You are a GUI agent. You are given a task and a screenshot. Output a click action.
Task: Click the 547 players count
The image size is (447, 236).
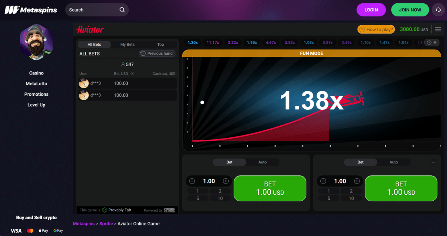click(x=127, y=64)
